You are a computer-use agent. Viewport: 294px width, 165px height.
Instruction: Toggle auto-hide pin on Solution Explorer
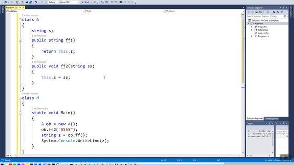pos(283,8)
